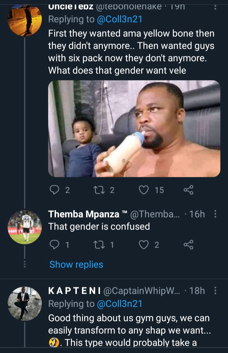
Task: Open more options for Uncle Tebz's tweet
Action: pyautogui.click(x=215, y=7)
